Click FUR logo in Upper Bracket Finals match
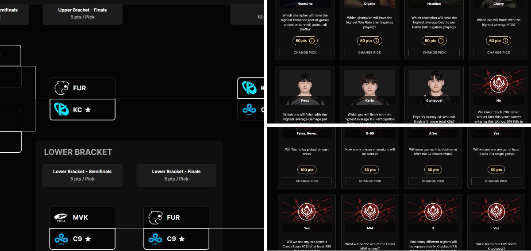531x251 pixels. [x=62, y=88]
